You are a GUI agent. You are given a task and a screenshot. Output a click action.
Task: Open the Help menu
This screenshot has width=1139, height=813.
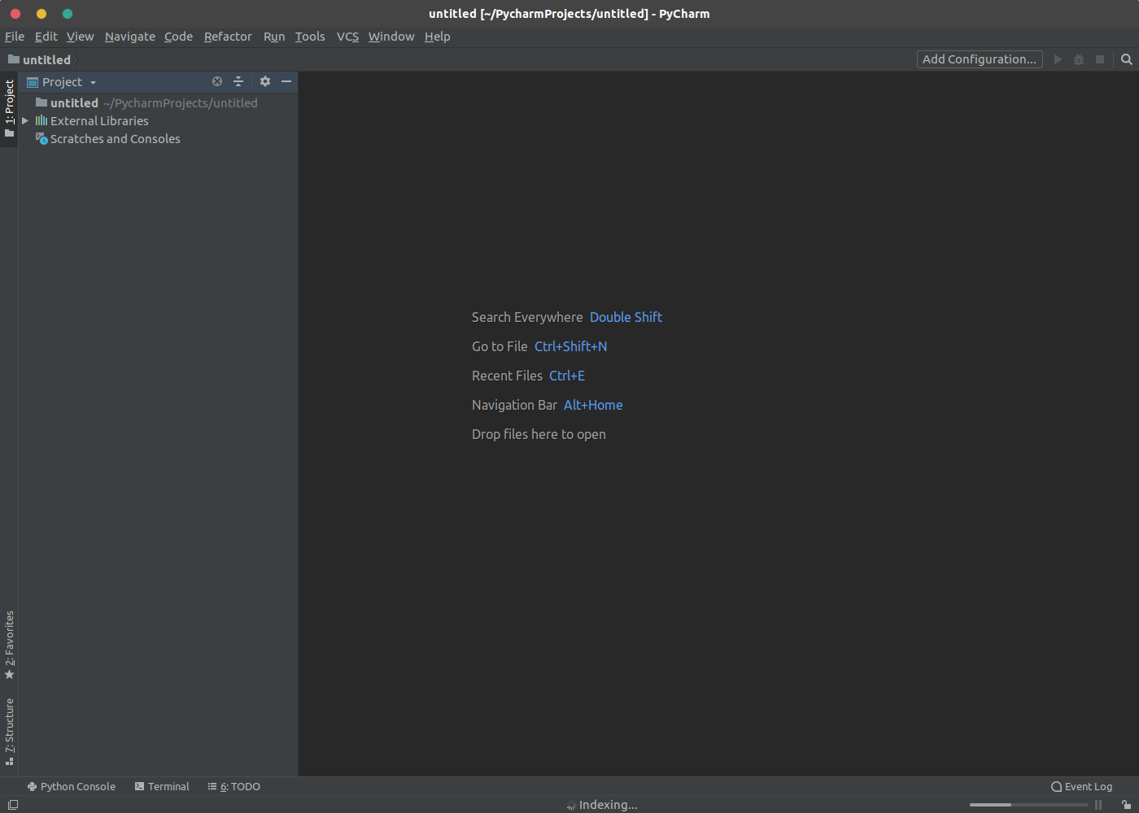(438, 37)
